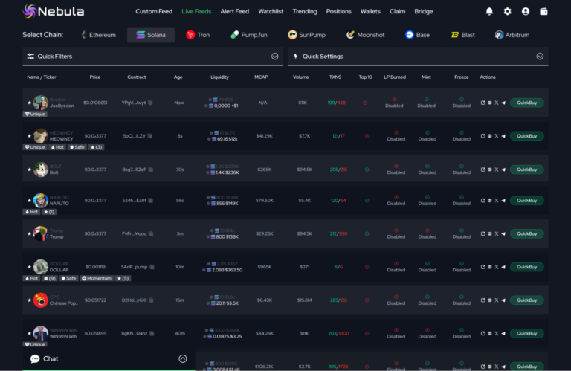Open the wallet icon in header

(544, 12)
